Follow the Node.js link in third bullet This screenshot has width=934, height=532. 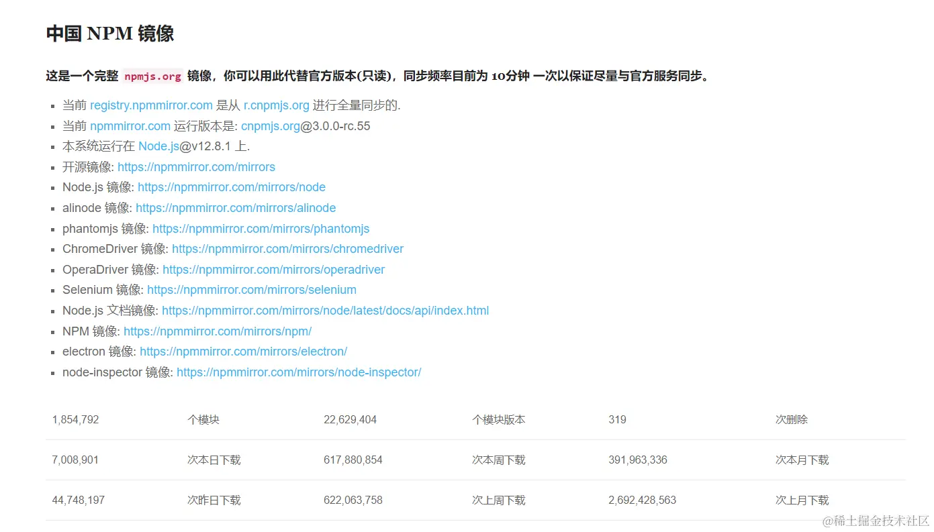point(158,146)
